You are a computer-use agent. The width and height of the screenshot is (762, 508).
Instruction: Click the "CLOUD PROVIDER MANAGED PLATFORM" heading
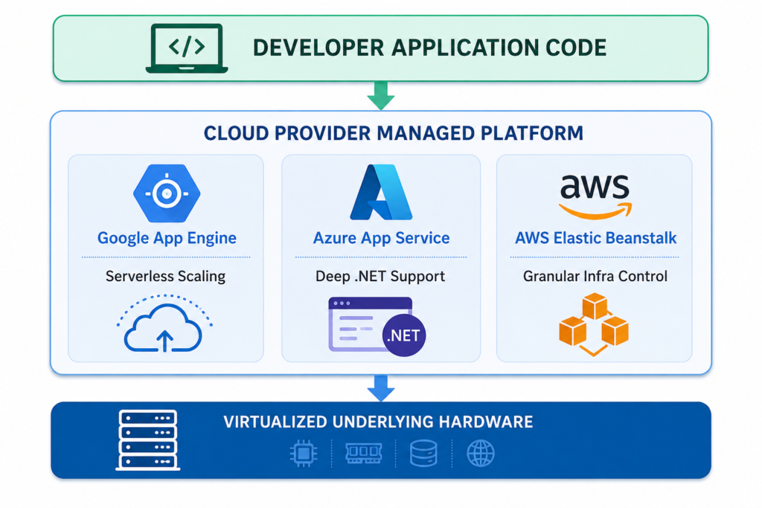point(394,133)
